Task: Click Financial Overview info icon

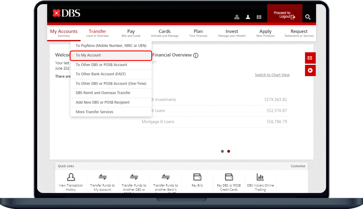Action: (196, 55)
